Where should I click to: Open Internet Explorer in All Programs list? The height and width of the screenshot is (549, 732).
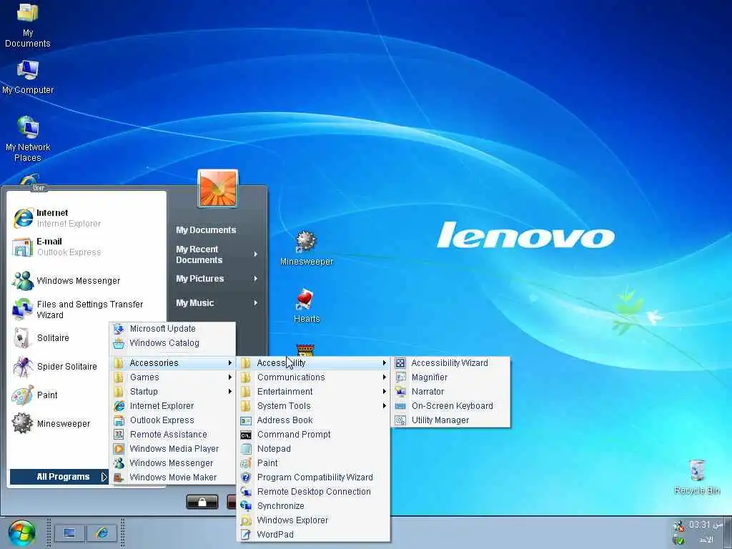[x=173, y=406]
